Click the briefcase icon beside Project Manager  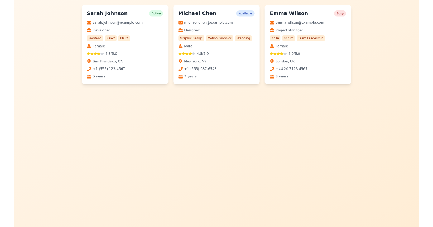(x=272, y=30)
